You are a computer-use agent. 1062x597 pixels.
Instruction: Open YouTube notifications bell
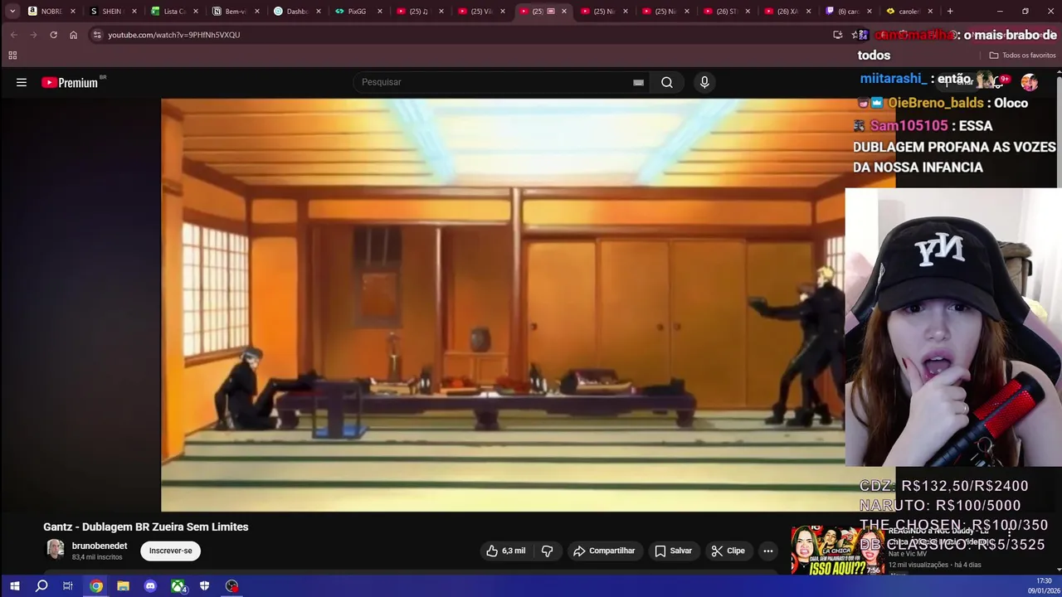click(x=999, y=81)
